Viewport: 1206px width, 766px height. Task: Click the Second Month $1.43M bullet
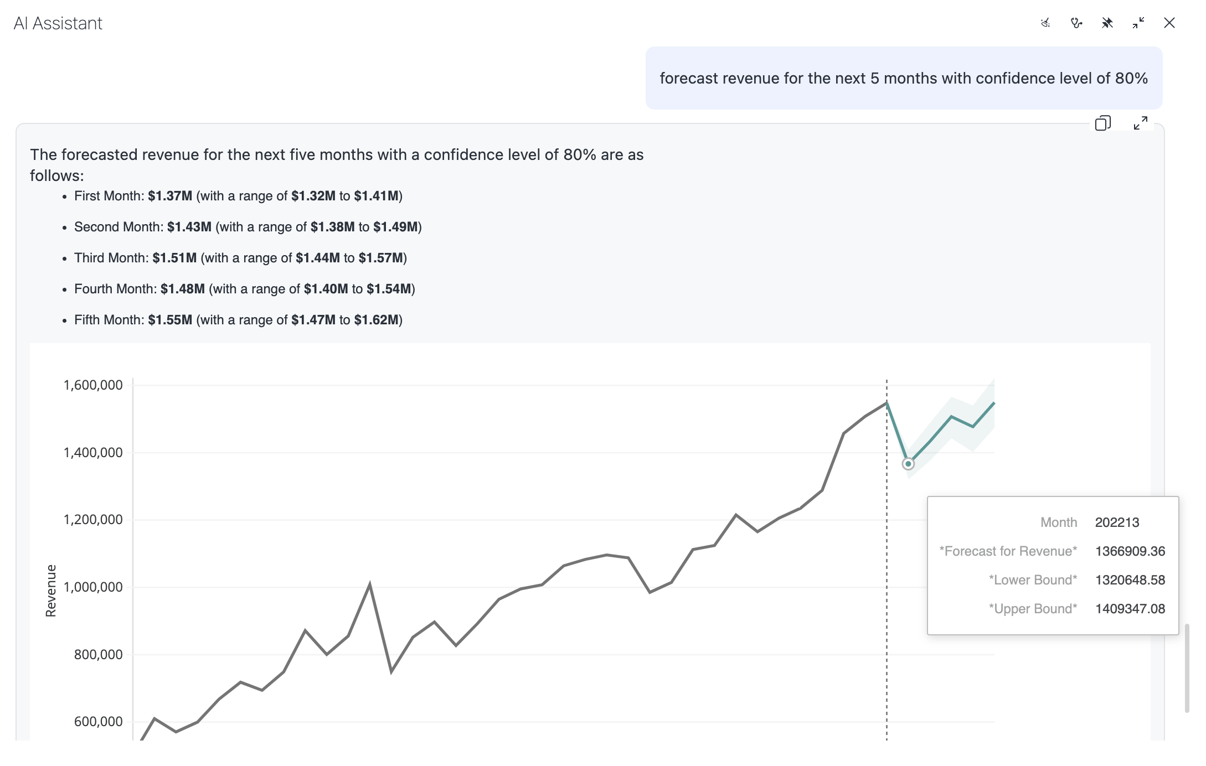(x=248, y=227)
